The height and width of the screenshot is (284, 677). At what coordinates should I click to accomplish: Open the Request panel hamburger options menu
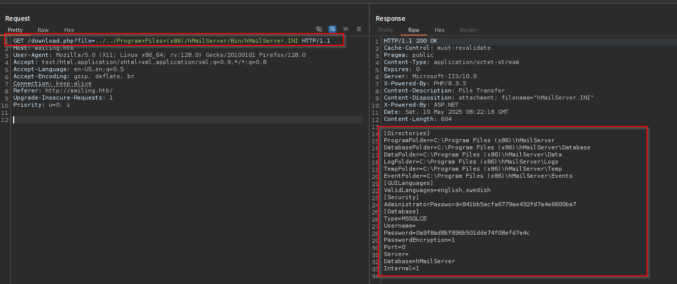[359, 29]
